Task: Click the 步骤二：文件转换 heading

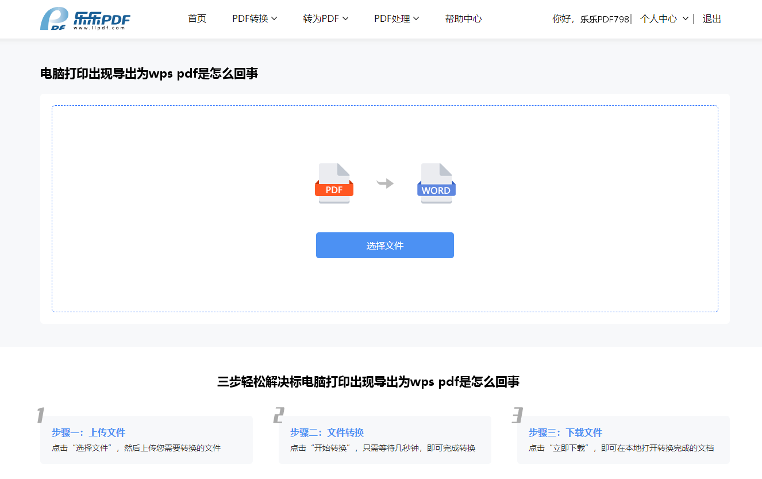Action: [327, 432]
